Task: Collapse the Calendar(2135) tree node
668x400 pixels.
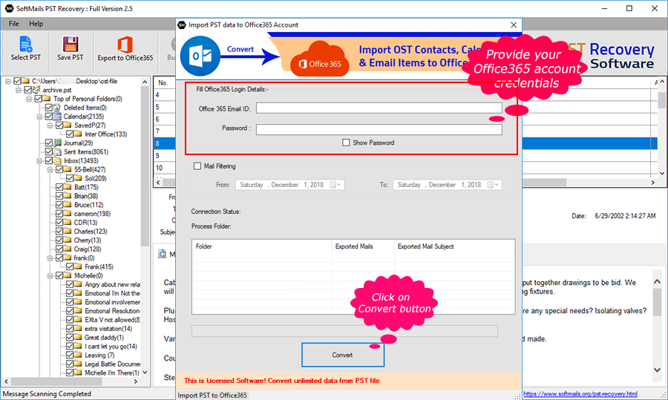Action: tap(39, 117)
